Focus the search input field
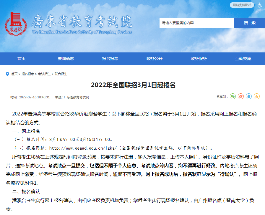The height and width of the screenshot is (215, 265). tap(196, 23)
